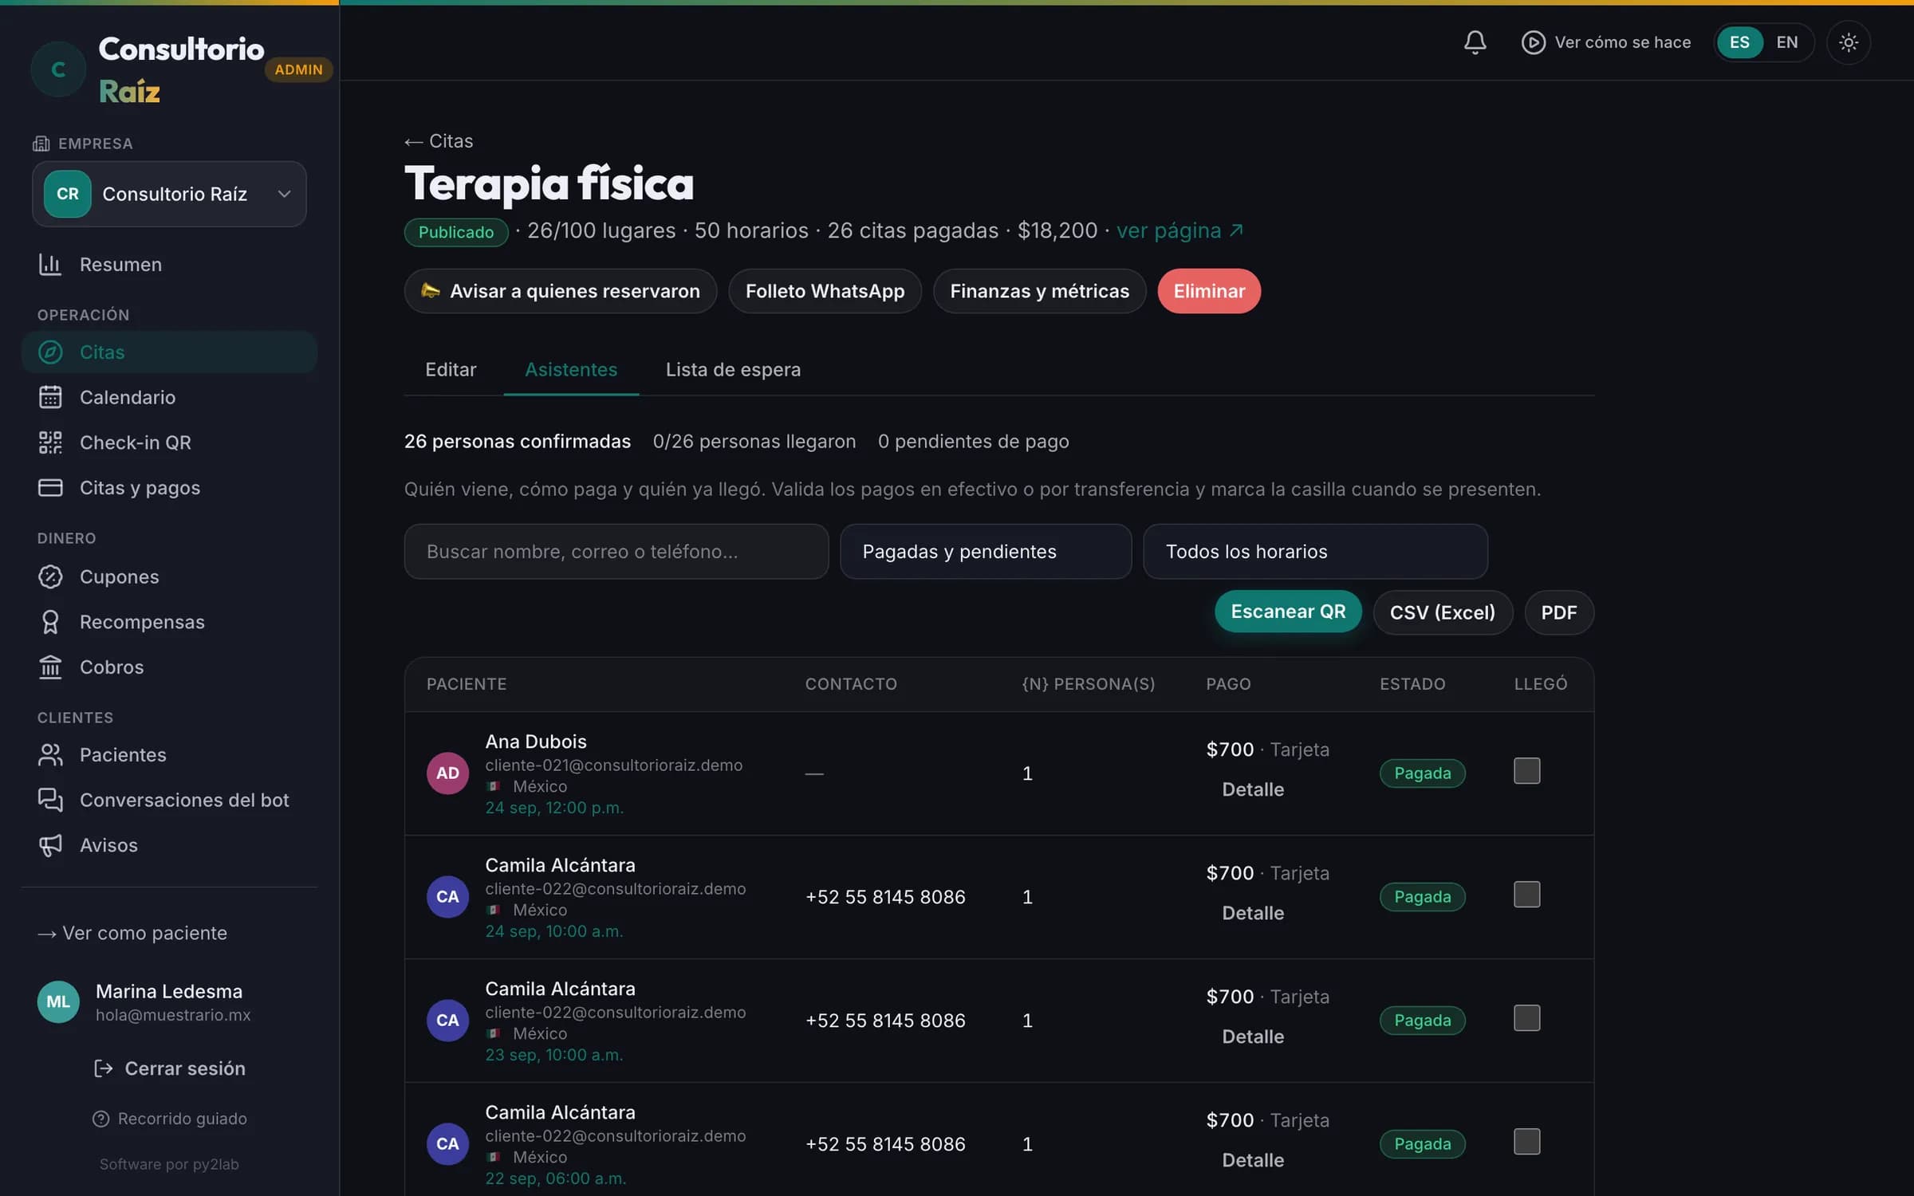Select the ES language option

pyautogui.click(x=1739, y=42)
